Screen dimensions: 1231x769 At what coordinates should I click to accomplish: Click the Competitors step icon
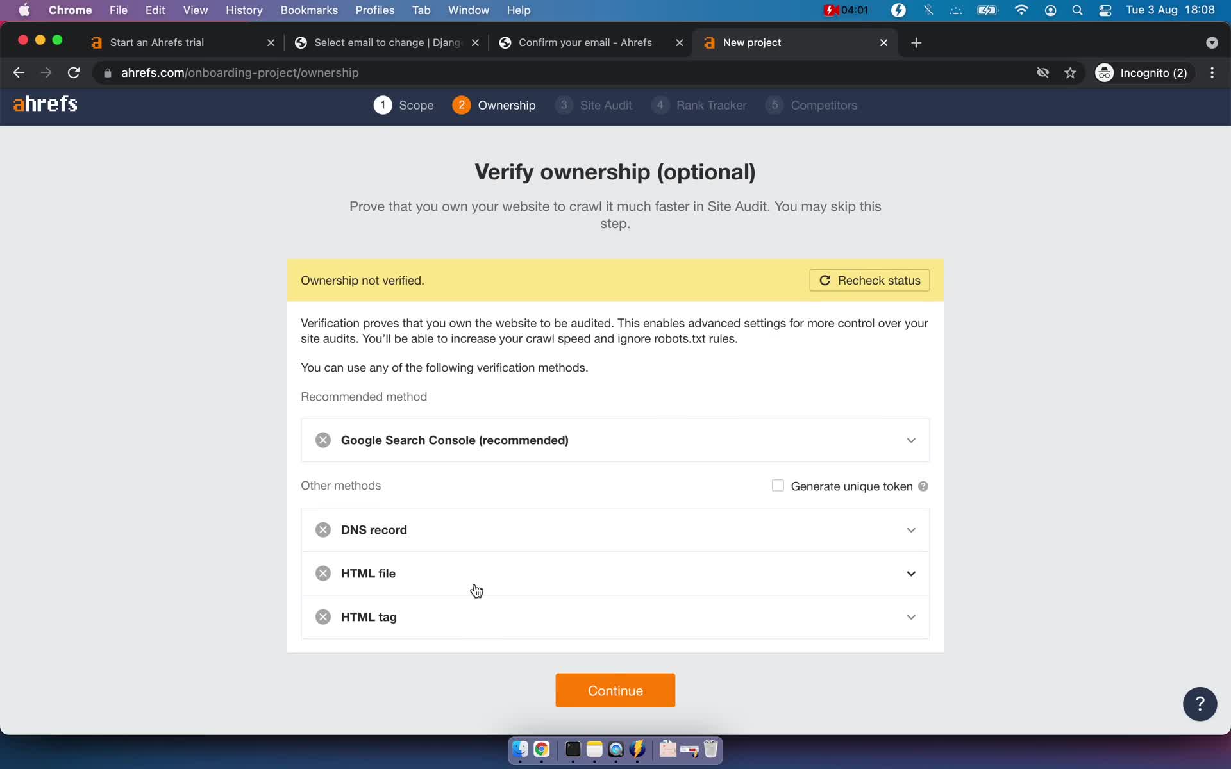774,104
